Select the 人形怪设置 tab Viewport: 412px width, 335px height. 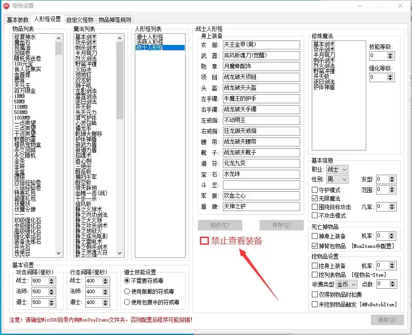47,19
